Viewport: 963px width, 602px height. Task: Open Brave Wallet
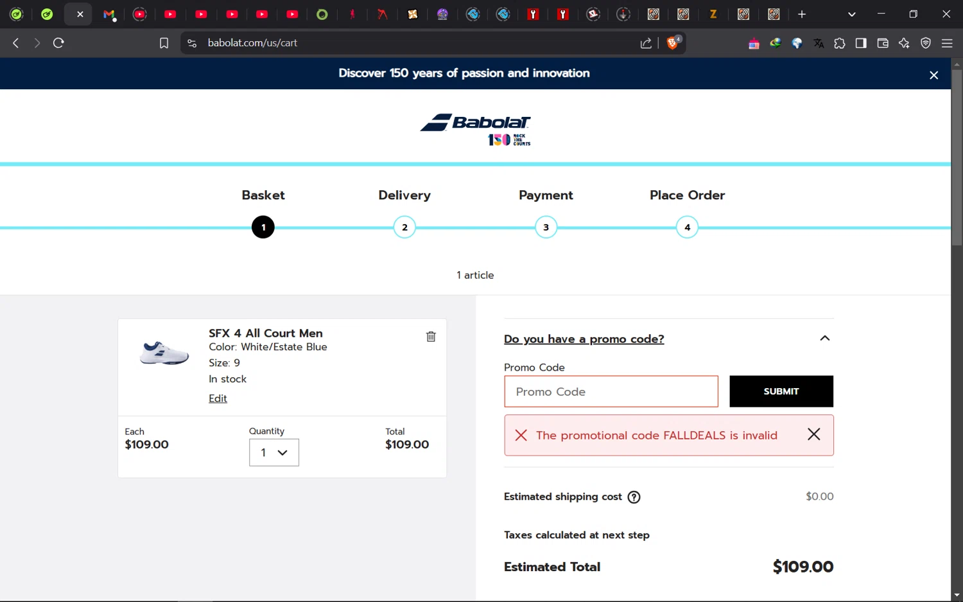883,43
